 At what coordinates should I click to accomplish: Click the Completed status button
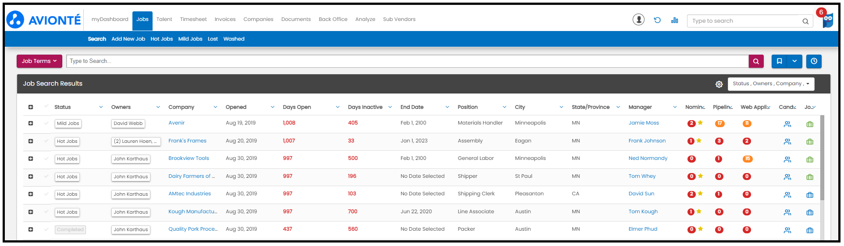click(70, 230)
